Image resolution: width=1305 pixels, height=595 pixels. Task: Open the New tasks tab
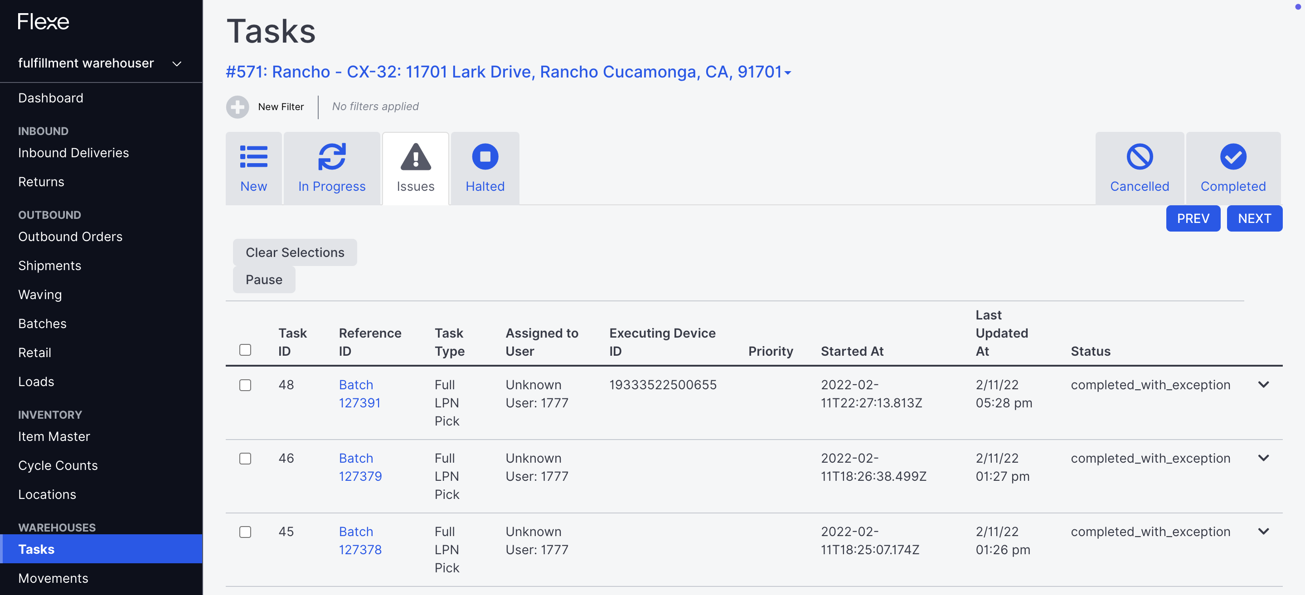[x=253, y=168]
